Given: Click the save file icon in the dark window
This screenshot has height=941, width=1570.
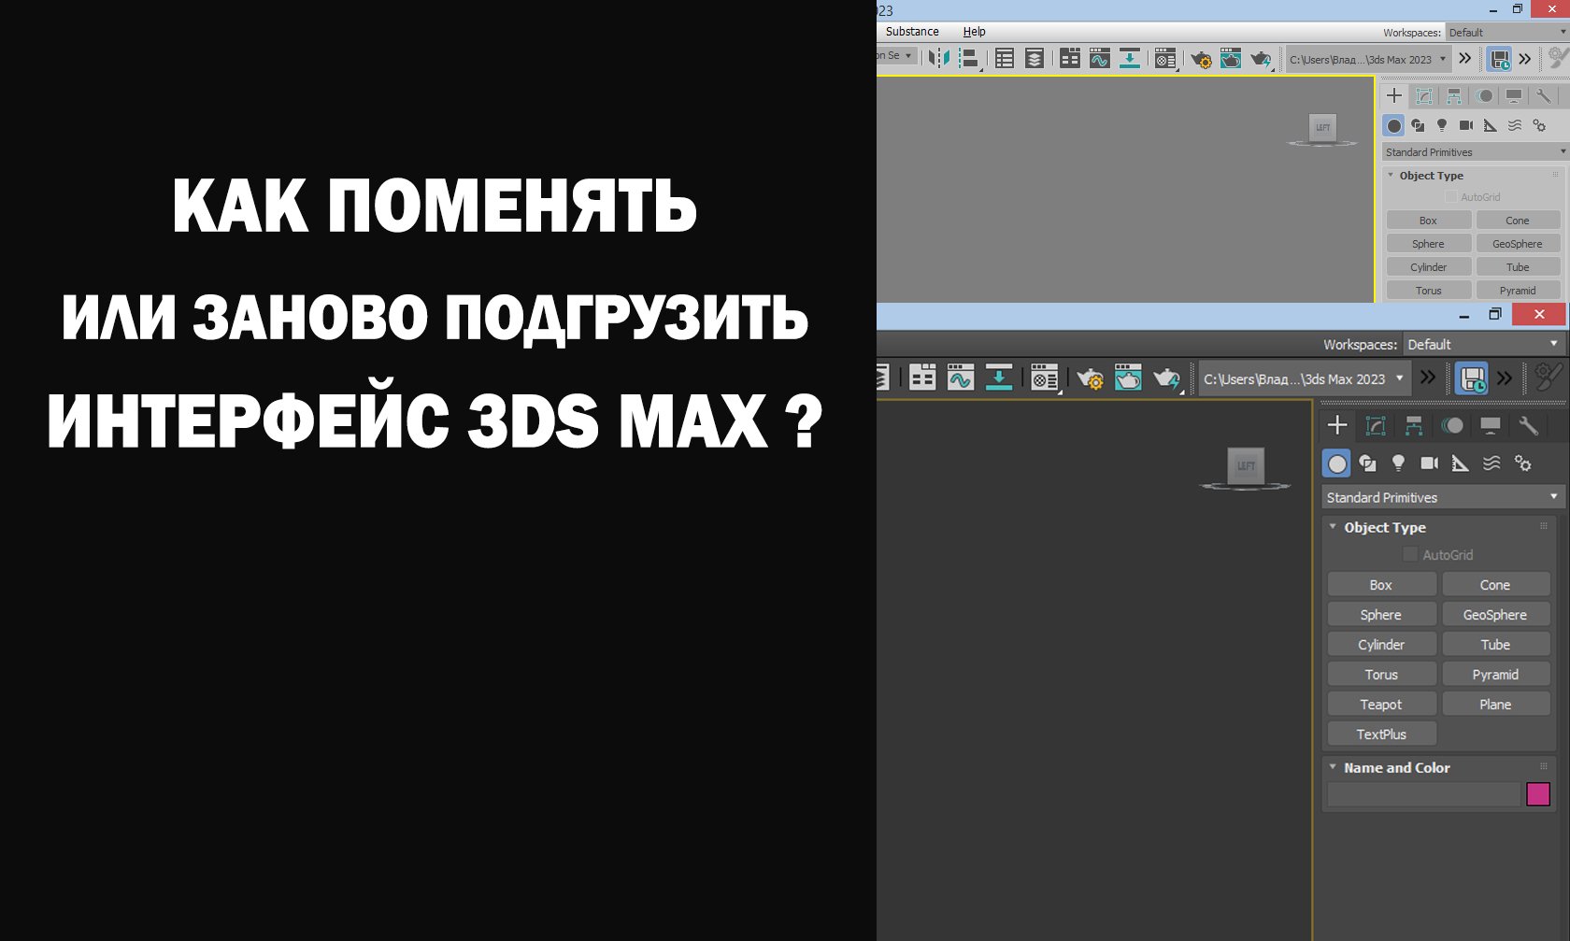Looking at the screenshot, I should point(1472,378).
